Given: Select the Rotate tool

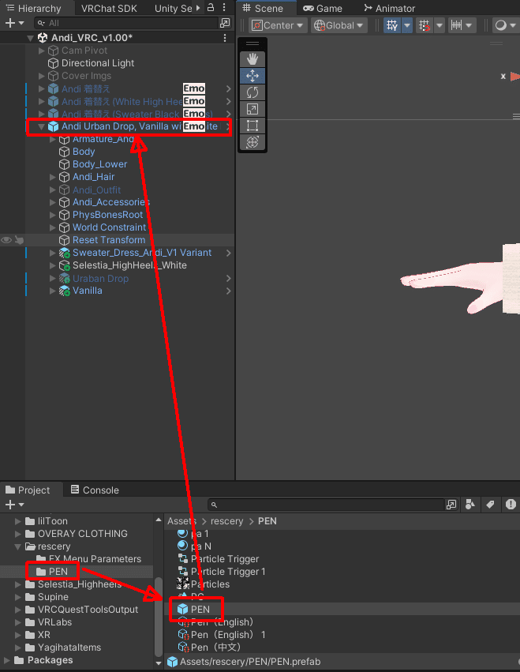Looking at the screenshot, I should [253, 92].
